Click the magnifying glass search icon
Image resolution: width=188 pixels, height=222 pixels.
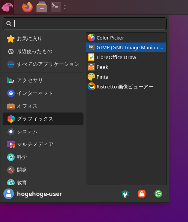9,24
